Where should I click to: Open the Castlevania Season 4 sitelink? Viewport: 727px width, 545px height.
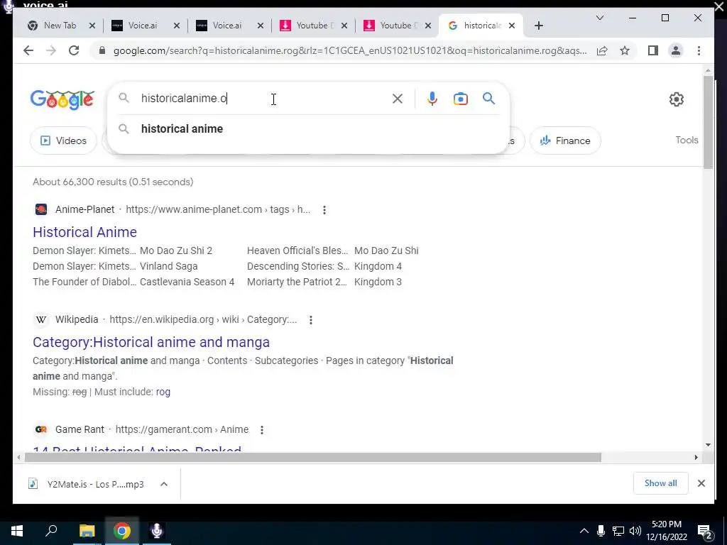[x=187, y=282]
